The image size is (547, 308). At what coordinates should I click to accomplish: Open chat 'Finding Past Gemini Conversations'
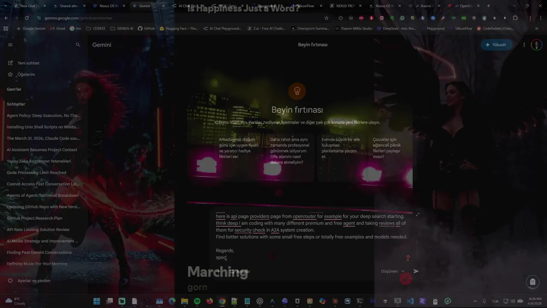click(x=39, y=252)
